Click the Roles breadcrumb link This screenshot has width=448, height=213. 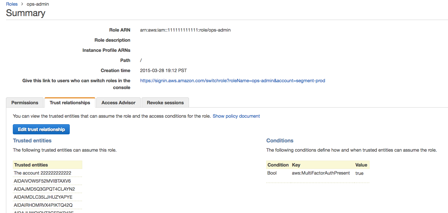(x=12, y=4)
